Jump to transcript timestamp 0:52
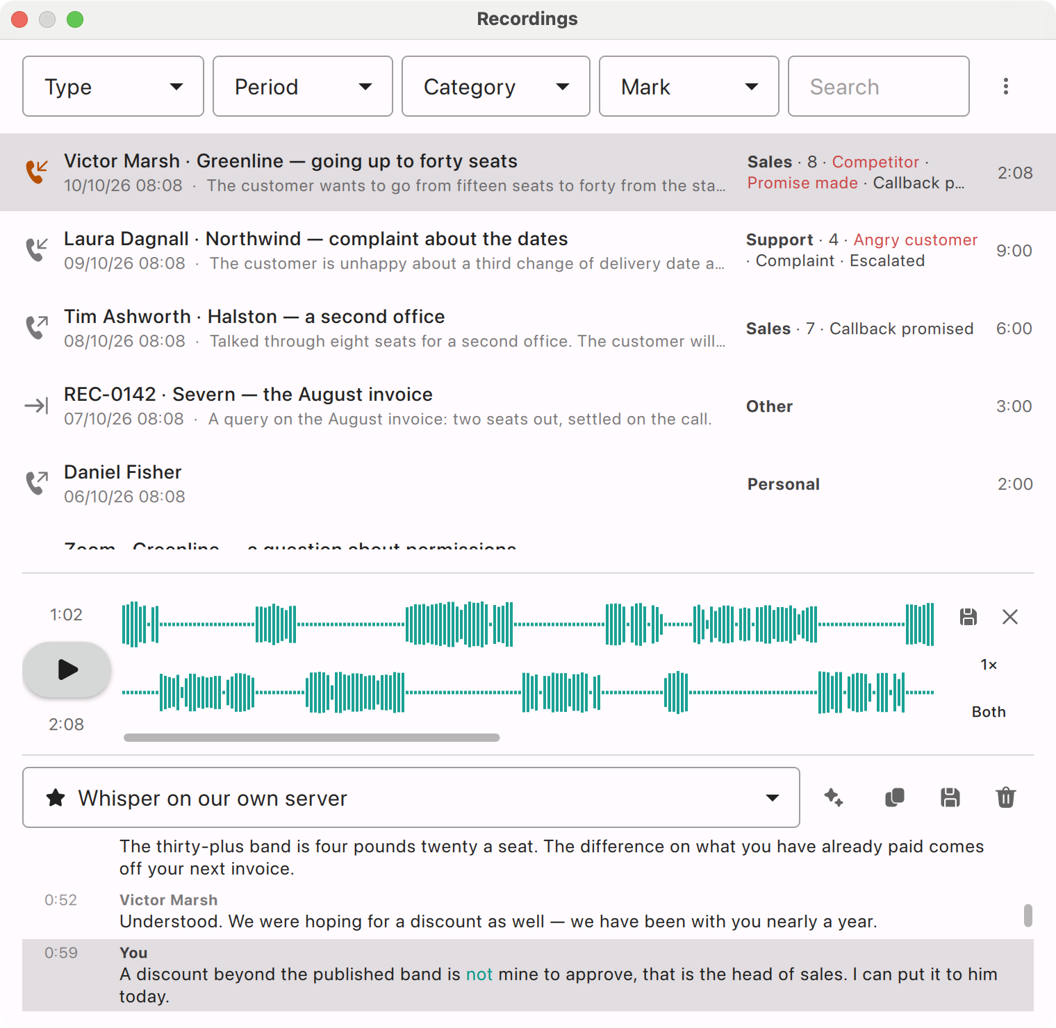 (61, 900)
